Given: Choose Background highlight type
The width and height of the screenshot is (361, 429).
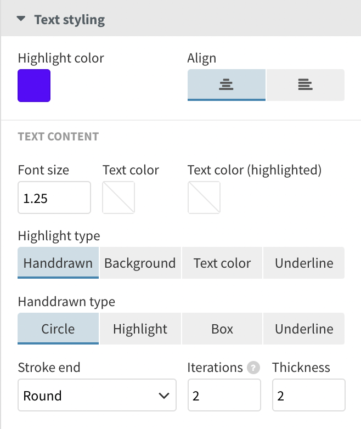Looking at the screenshot, I should click(140, 263).
